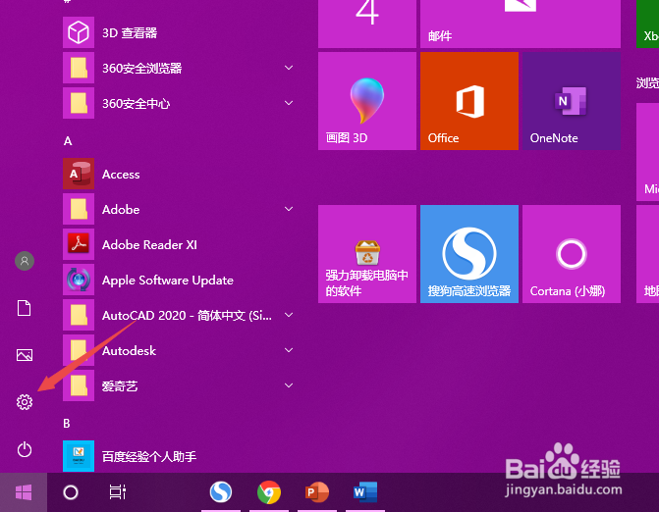Open PowerPoint from taskbar

(317, 491)
